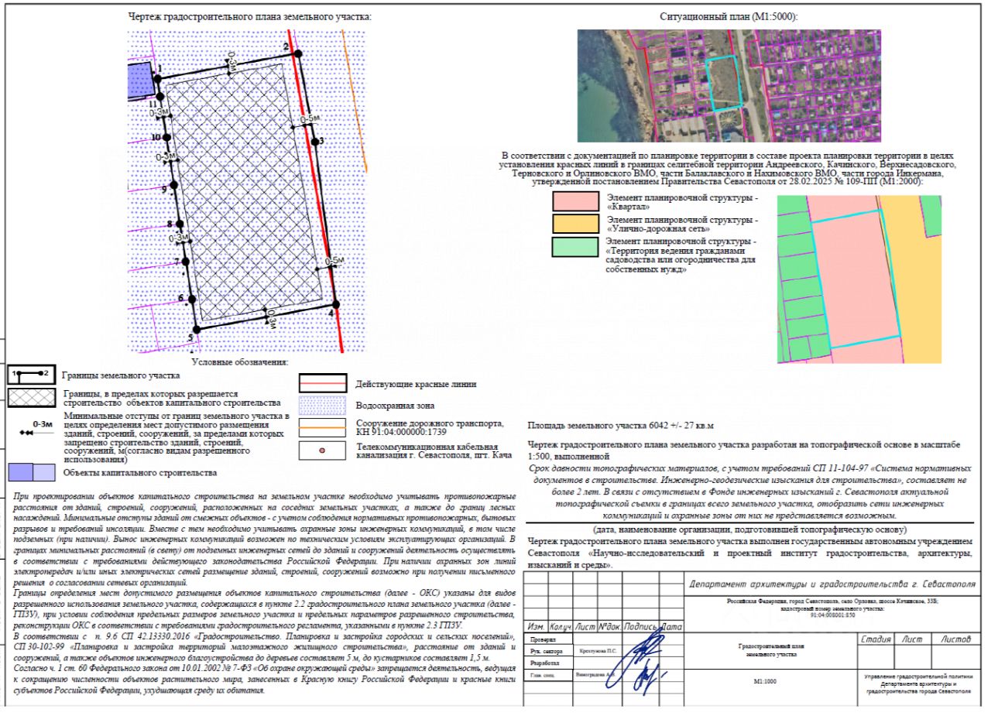The width and height of the screenshot is (991, 716).
Task: Click the blue capital construction objects legend swatch
Action: click(x=31, y=471)
